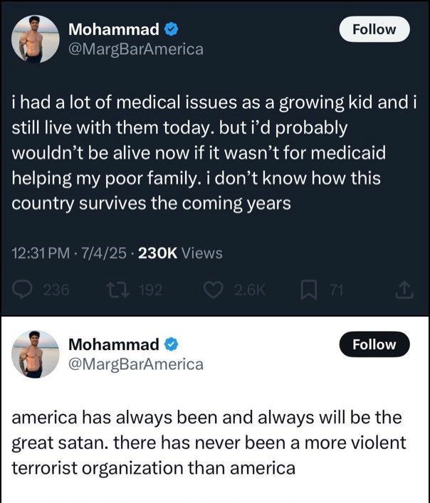The height and width of the screenshot is (503, 430).
Task: Click the verified badge in the white tweet
Action: tap(172, 344)
